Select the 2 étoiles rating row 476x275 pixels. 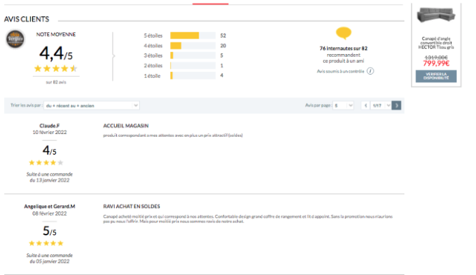point(184,66)
